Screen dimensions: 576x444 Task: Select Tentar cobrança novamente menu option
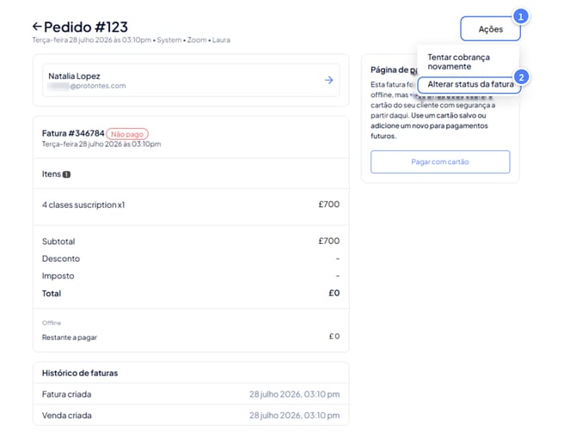tap(458, 62)
